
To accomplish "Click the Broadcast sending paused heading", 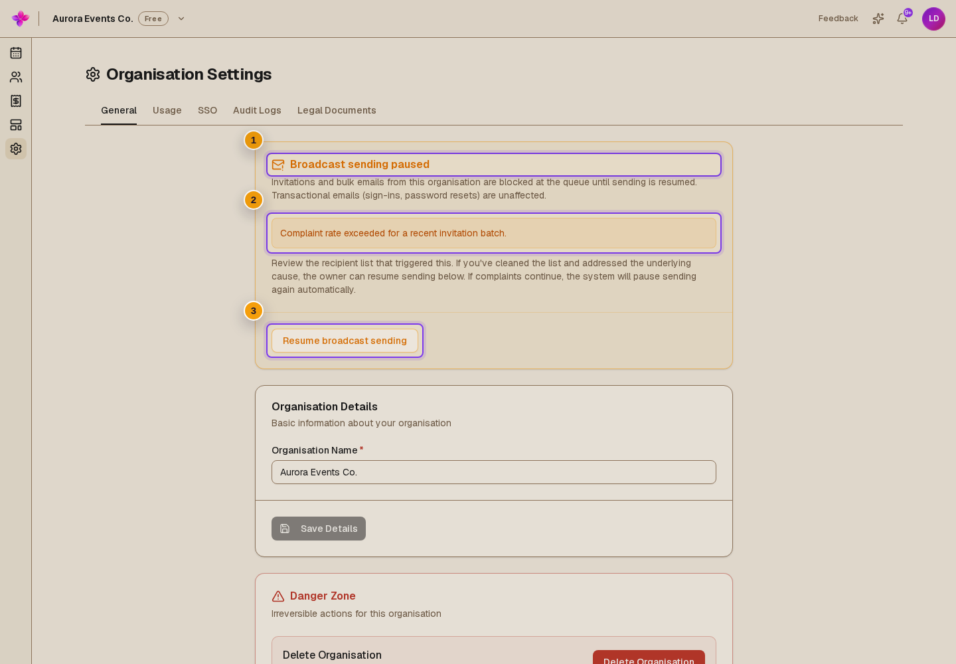I will pyautogui.click(x=360, y=165).
